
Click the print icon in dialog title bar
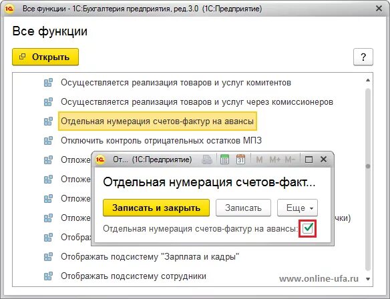pyautogui.click(x=207, y=160)
